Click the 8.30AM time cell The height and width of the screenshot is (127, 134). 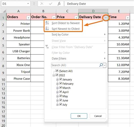pos(119,79)
